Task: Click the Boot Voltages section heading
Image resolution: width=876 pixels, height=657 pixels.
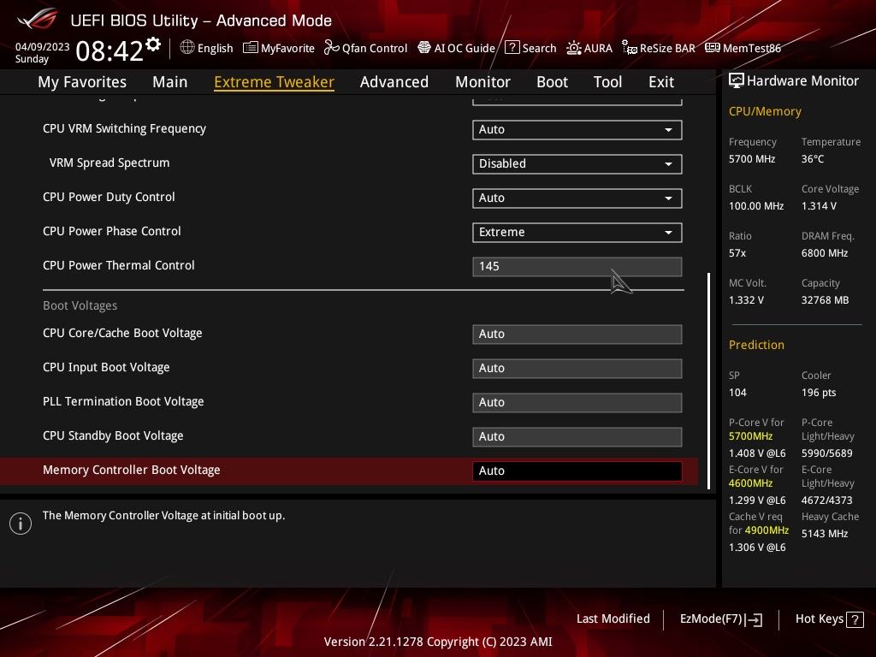Action: pyautogui.click(x=80, y=305)
